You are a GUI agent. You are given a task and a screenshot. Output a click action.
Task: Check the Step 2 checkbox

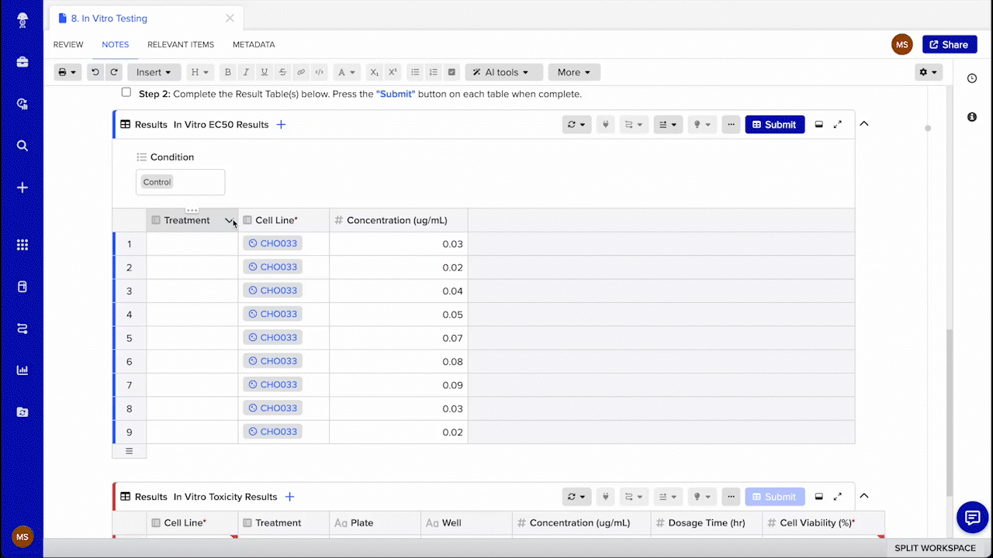click(126, 93)
